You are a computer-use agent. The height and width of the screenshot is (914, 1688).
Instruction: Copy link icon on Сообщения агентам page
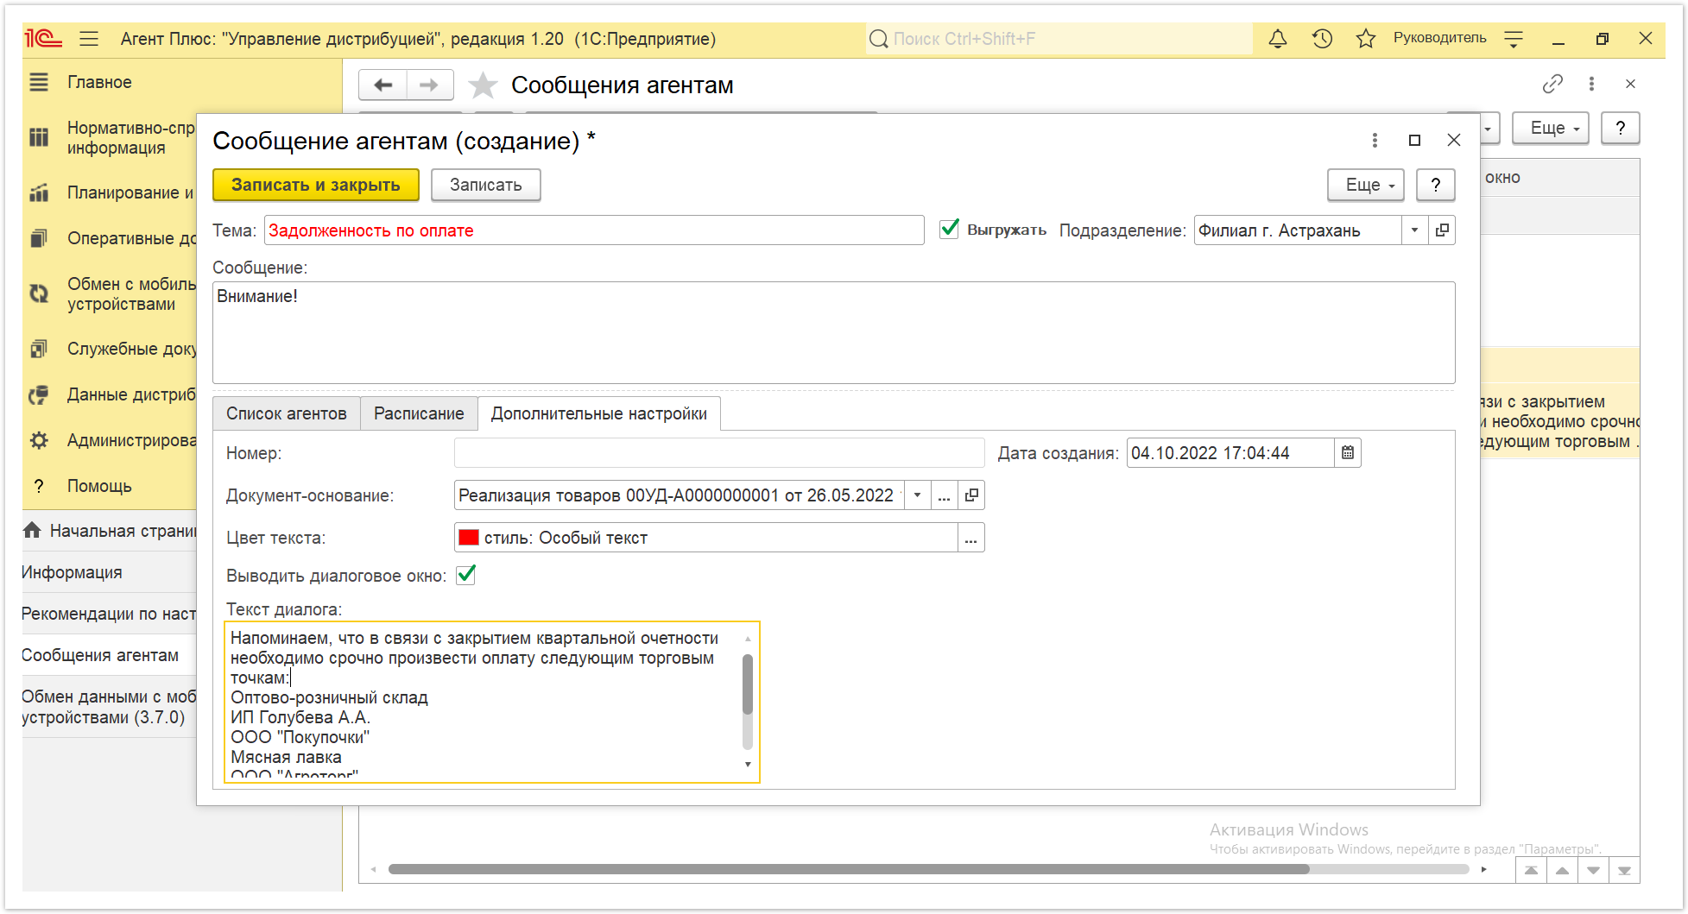[1552, 84]
